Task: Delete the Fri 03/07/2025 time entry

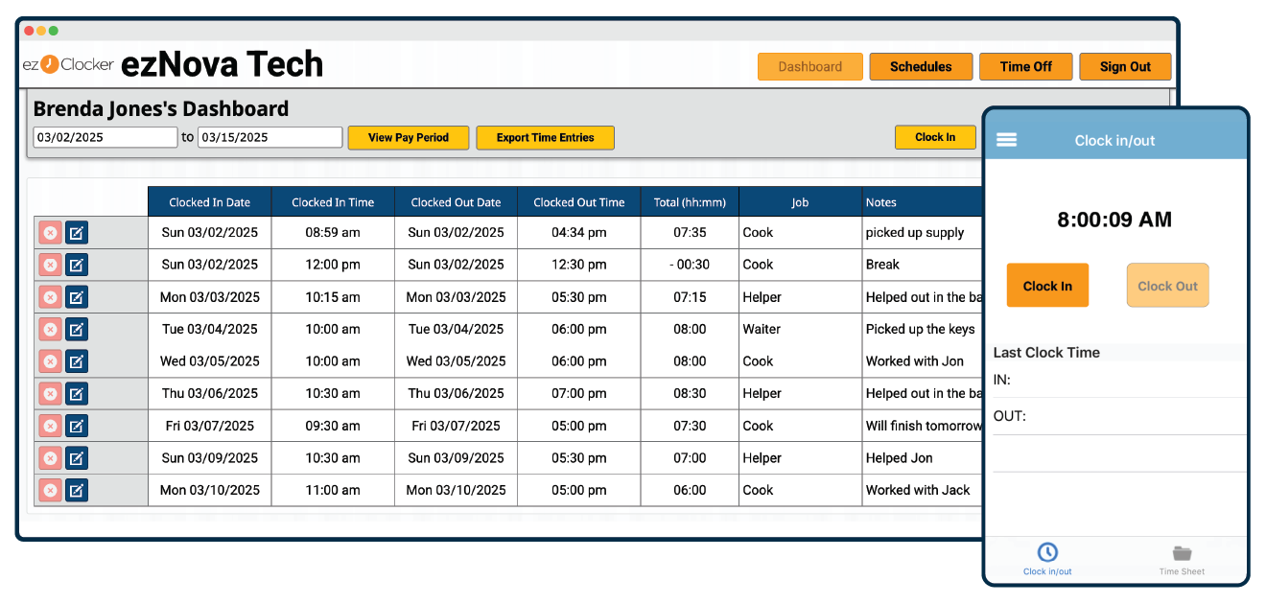Action: (x=50, y=426)
